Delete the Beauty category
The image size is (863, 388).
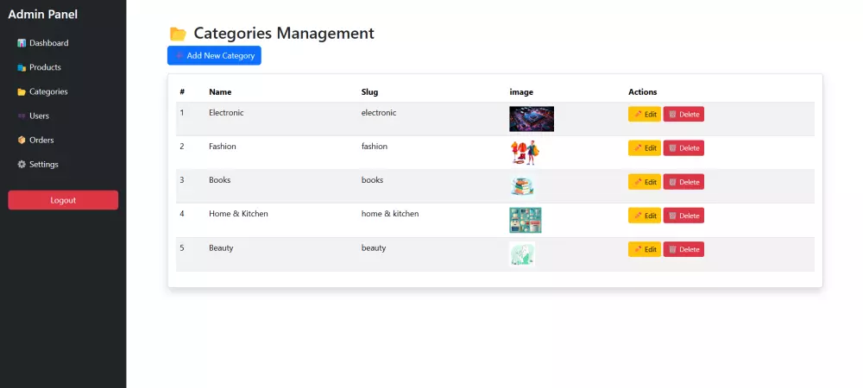683,249
